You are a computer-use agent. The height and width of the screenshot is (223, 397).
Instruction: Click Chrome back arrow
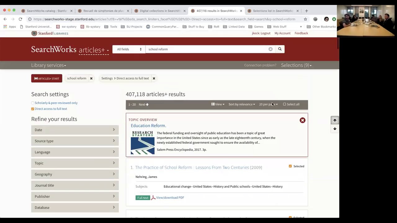[5, 19]
